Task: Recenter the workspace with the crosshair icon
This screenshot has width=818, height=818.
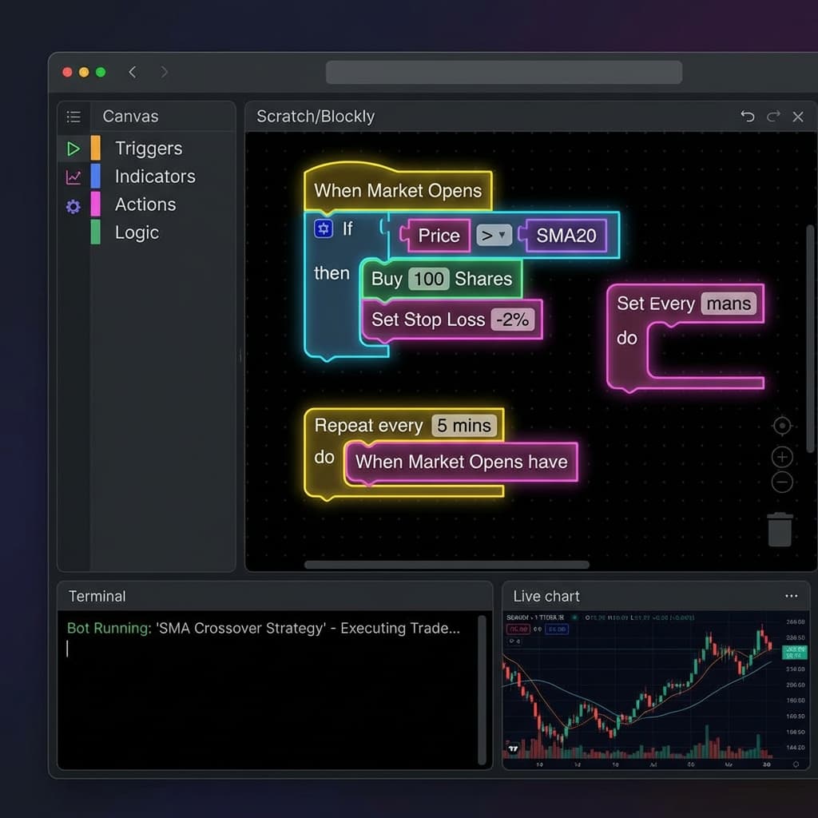Action: [x=781, y=425]
